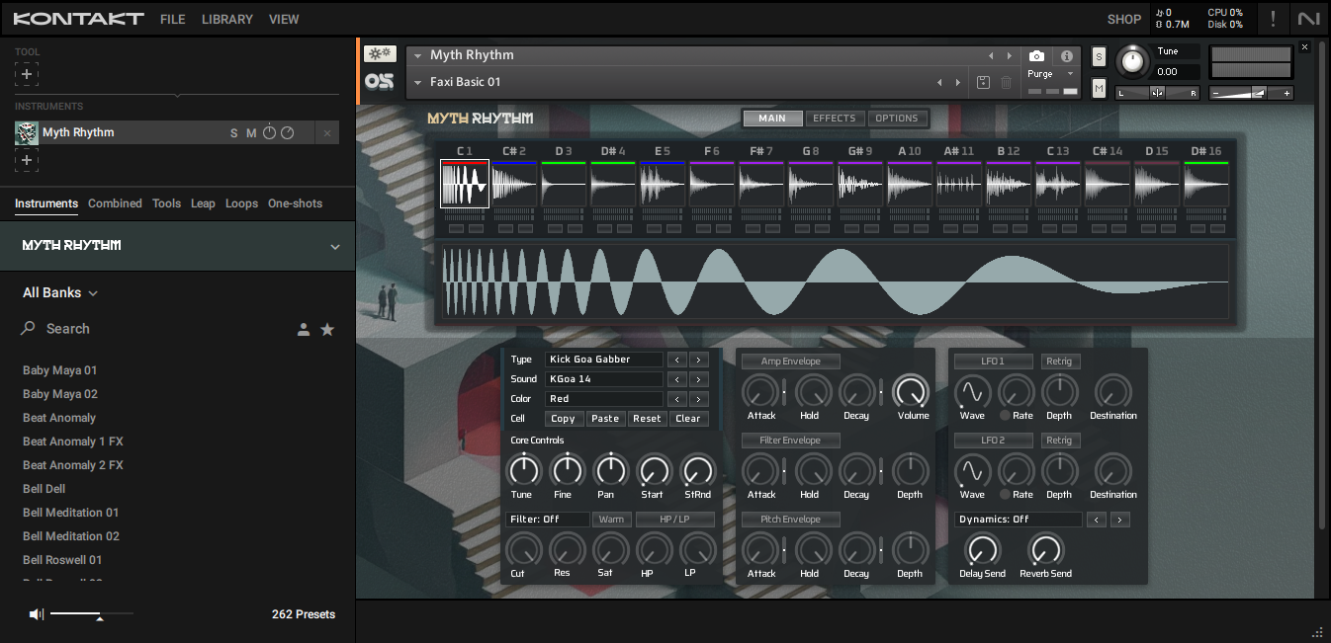Open the LIBRARY menu
The image size is (1331, 643).
226,19
